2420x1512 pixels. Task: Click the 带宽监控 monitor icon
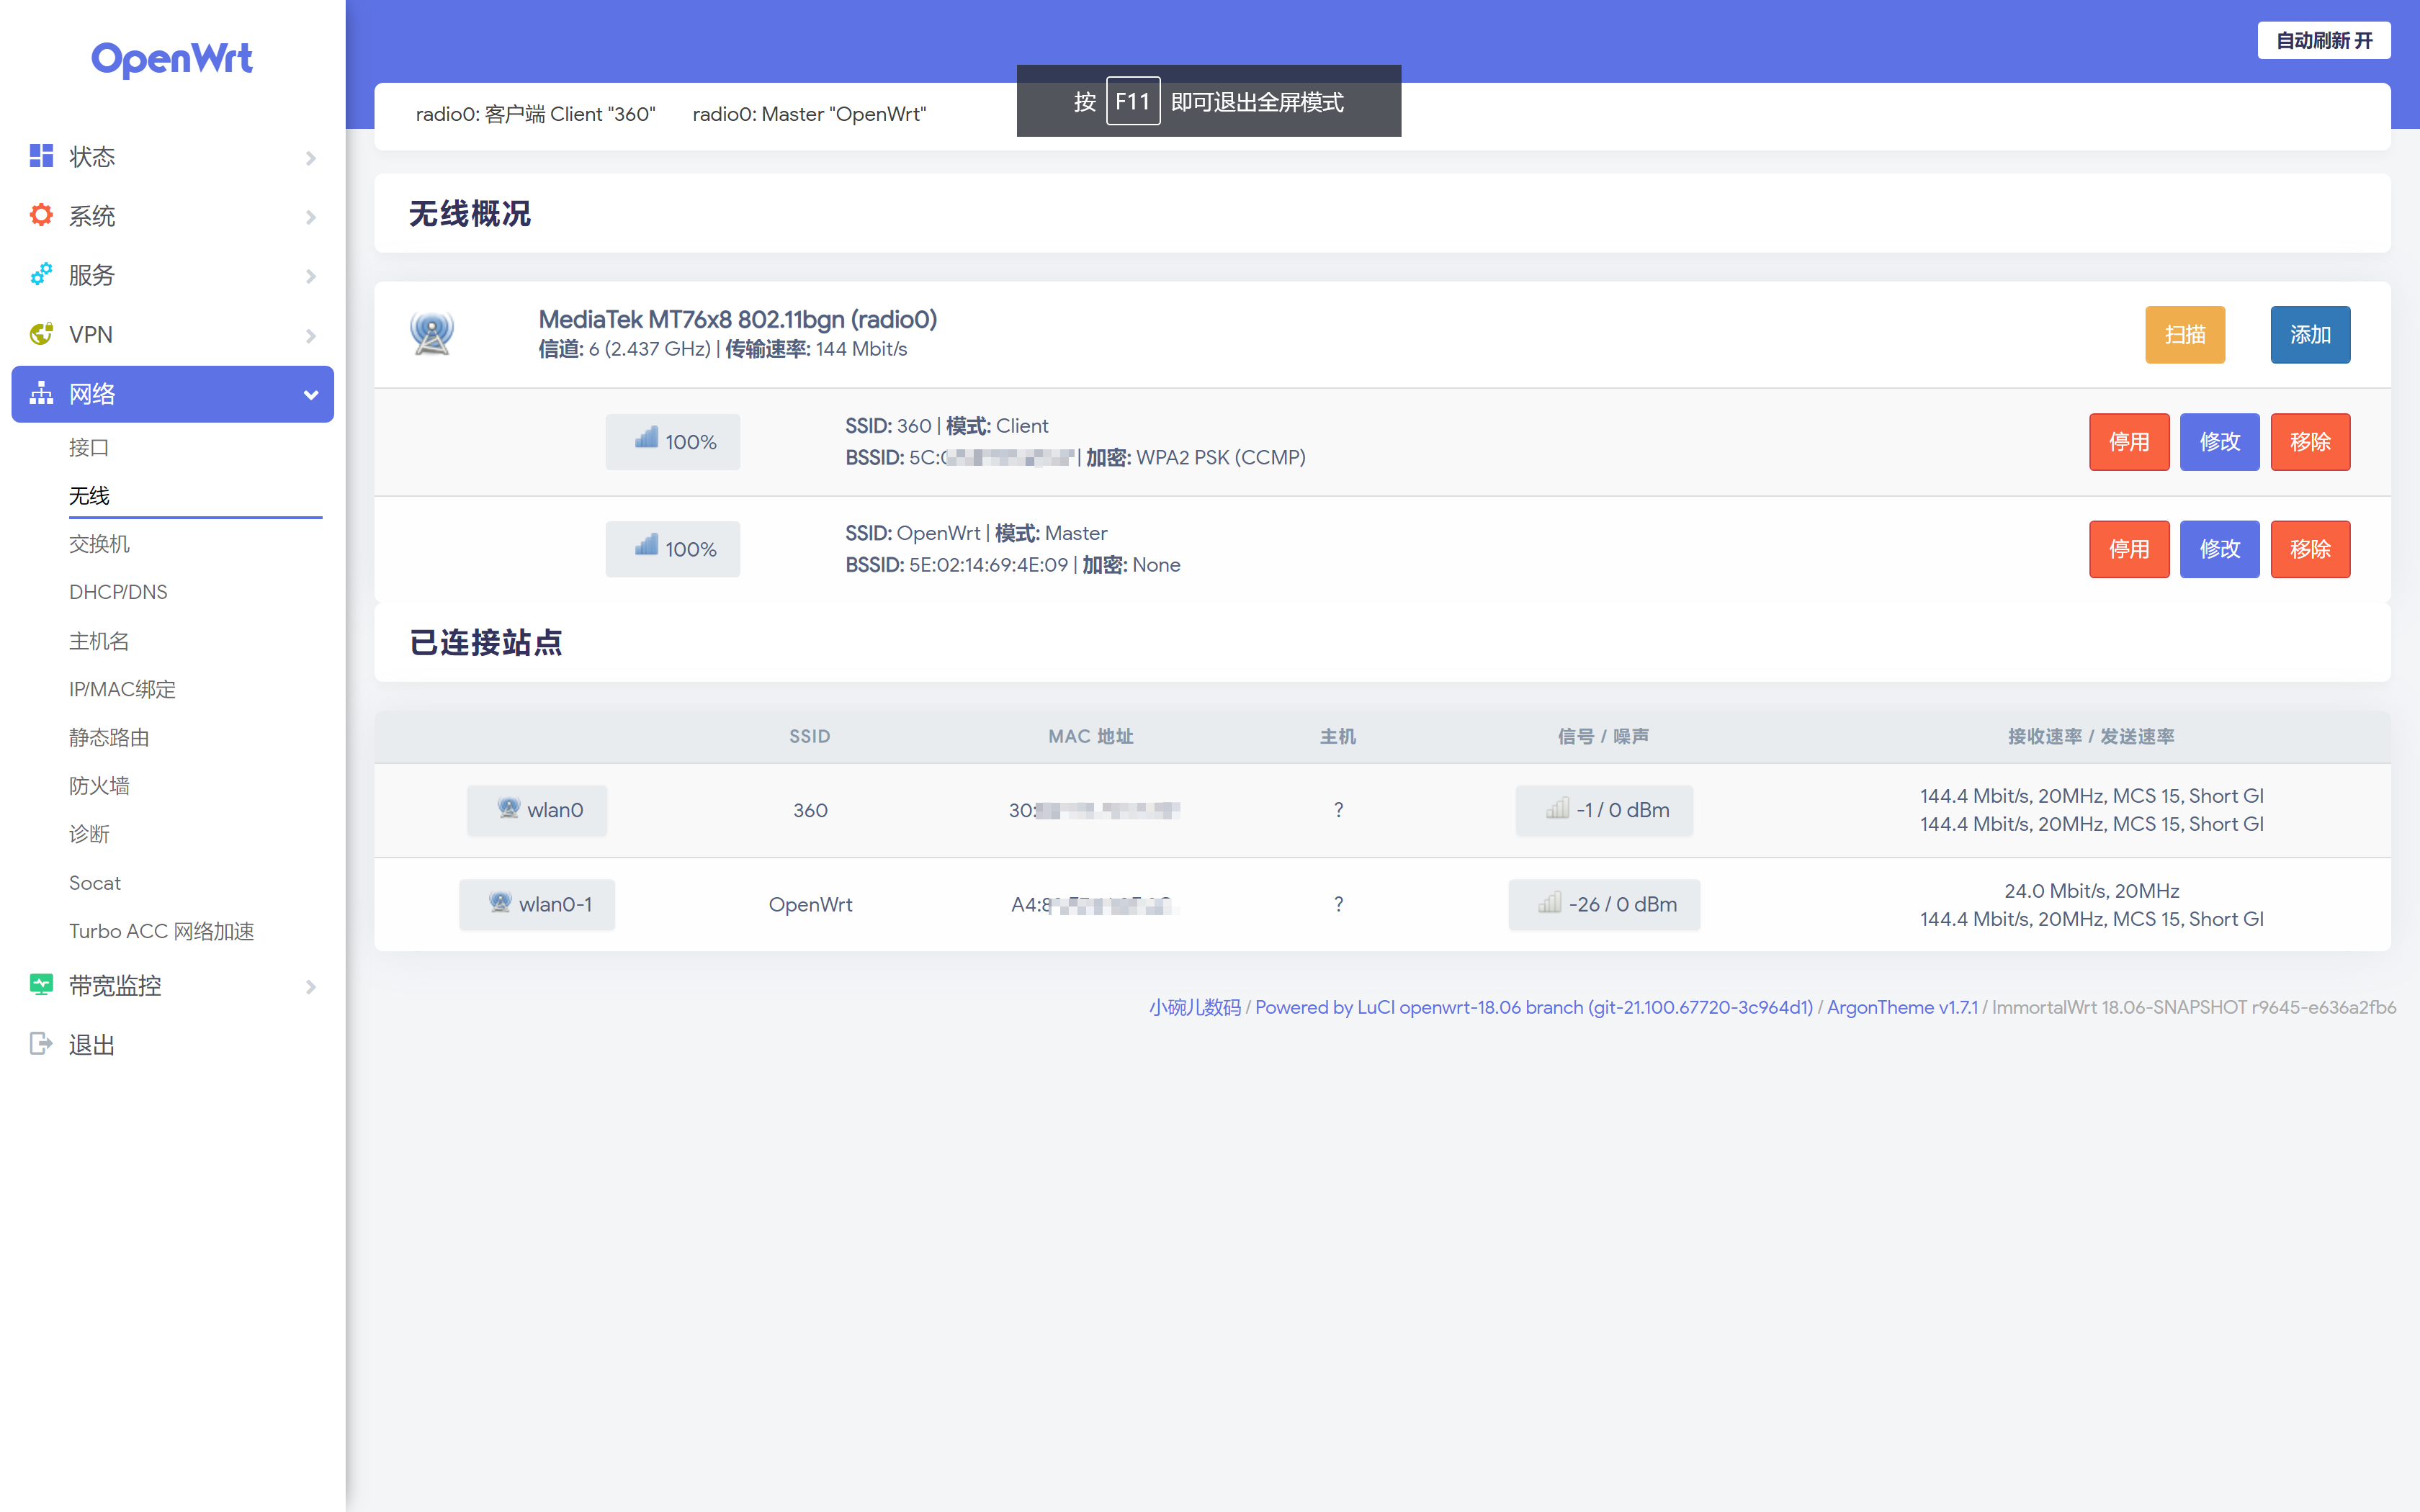pyautogui.click(x=41, y=985)
